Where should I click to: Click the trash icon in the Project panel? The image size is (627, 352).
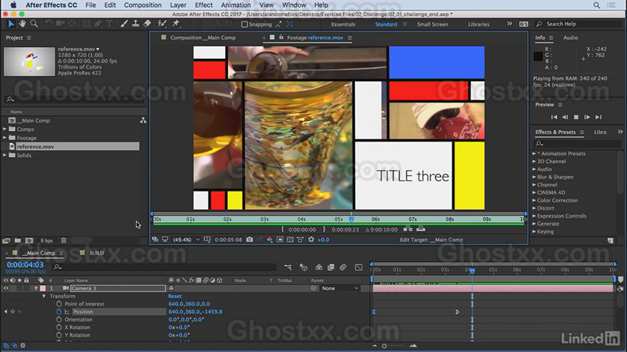63,240
